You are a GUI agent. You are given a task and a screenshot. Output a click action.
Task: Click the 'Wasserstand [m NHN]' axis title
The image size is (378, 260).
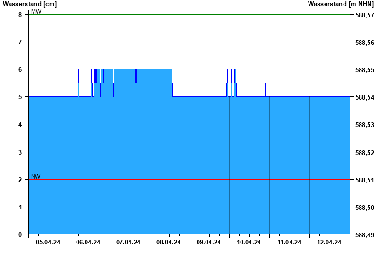[341, 4]
